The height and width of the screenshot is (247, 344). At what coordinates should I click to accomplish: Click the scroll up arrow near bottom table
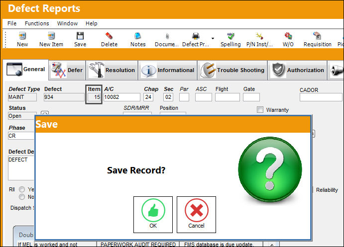click(272, 245)
